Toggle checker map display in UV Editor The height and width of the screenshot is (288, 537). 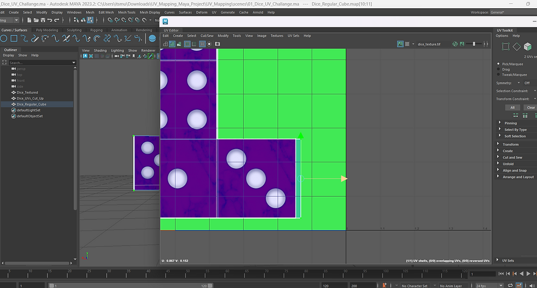pyautogui.click(x=407, y=44)
